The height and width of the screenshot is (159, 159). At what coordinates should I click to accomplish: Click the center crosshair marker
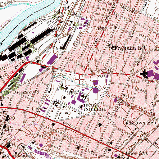point(79,79)
